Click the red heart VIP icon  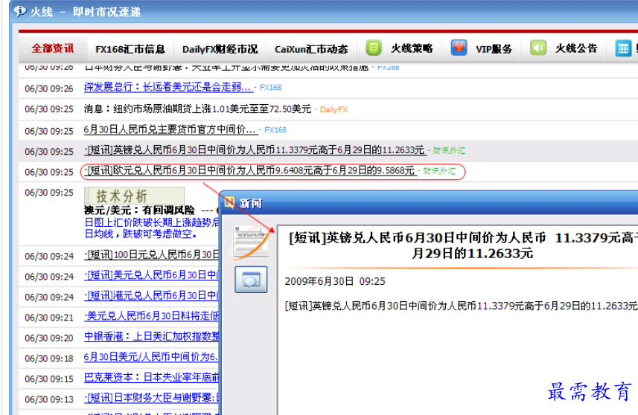459,48
